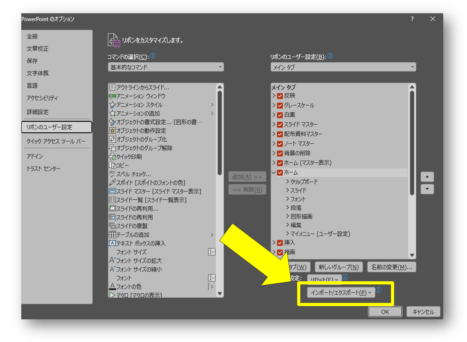Click info icon beside リボンのユーザー設定 label

click(x=330, y=56)
